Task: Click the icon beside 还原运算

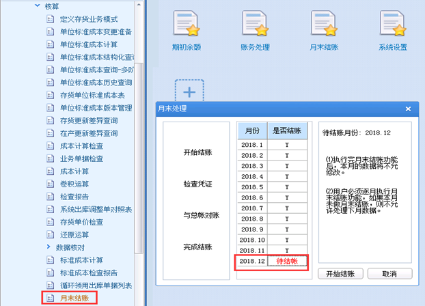Action: coord(50,234)
